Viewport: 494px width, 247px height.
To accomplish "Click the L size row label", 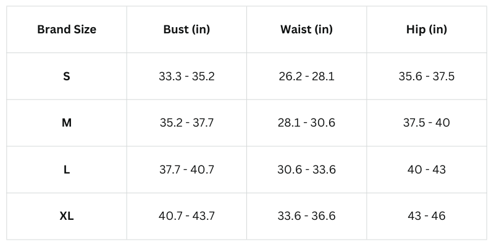I will tap(67, 169).
